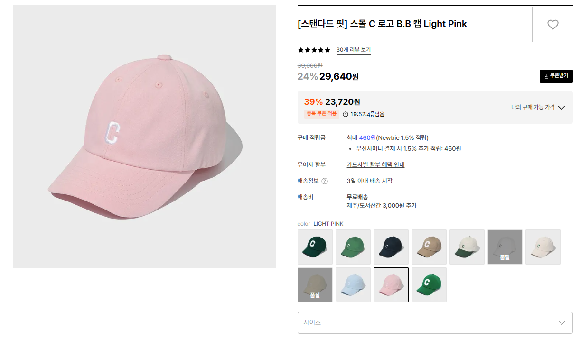Image resolution: width=580 pixels, height=338 pixels.
Task: Open 카드사별 할부 혜택 안내 link
Action: coord(375,164)
